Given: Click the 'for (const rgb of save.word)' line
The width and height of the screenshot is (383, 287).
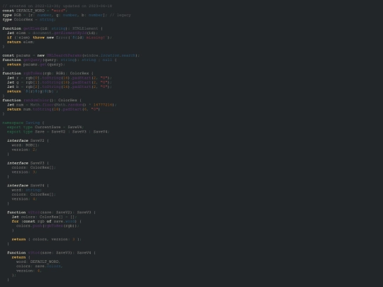Looking at the screenshot, I should pyautogui.click(x=47, y=222).
